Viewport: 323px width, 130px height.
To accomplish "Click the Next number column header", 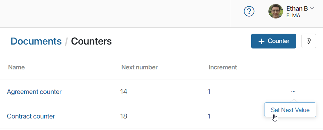I will pyautogui.click(x=139, y=67).
